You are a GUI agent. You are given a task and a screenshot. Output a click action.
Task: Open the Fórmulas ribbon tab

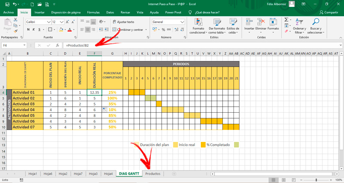93,12
